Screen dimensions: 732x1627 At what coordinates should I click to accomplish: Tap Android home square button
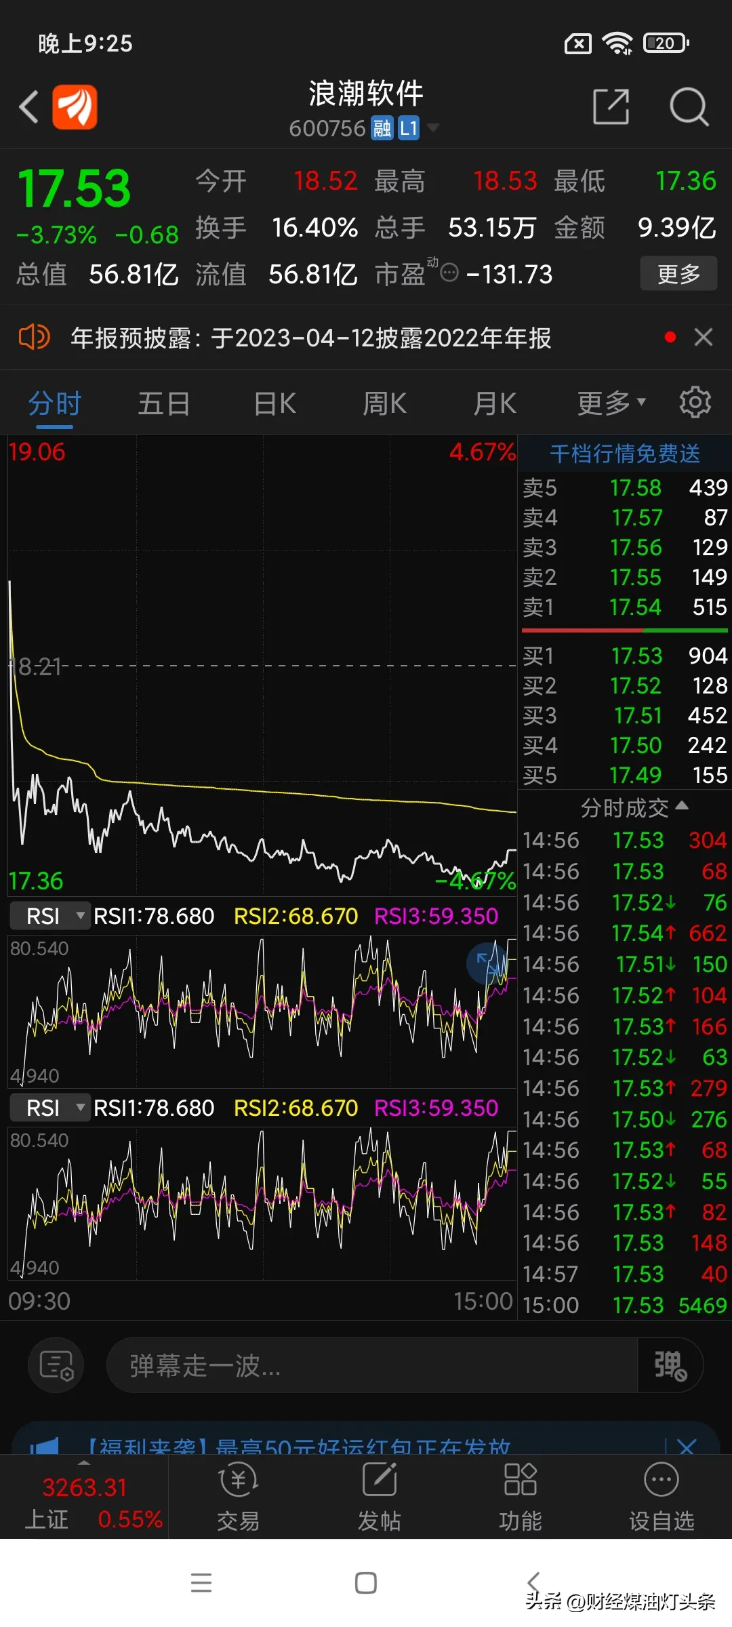coord(366,1583)
